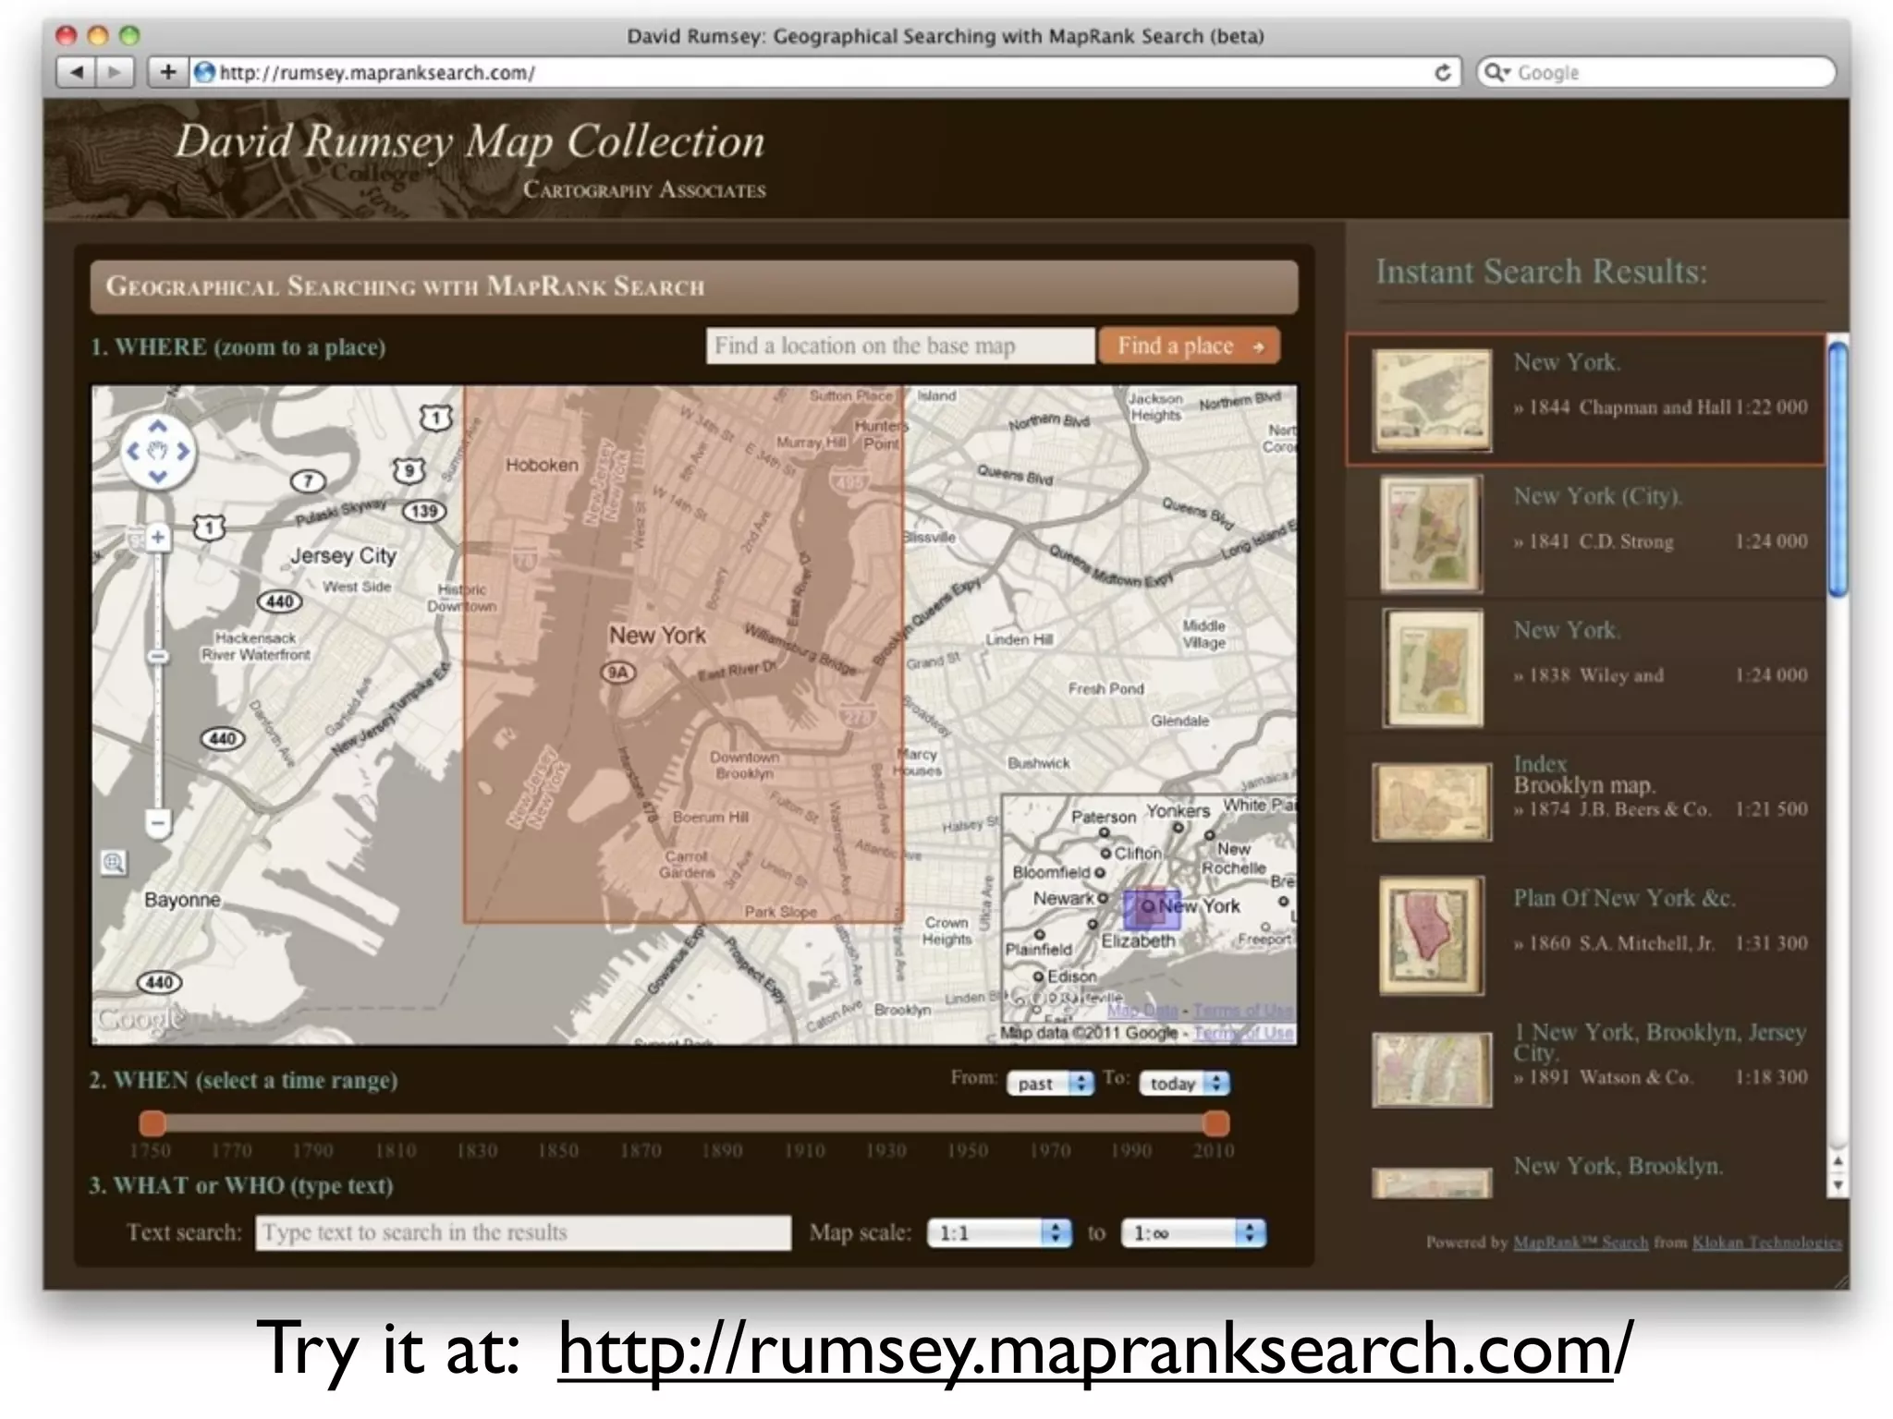Click the 1874 Brooklyn Index map thumbnail
The image size is (1893, 1419).
click(1432, 802)
